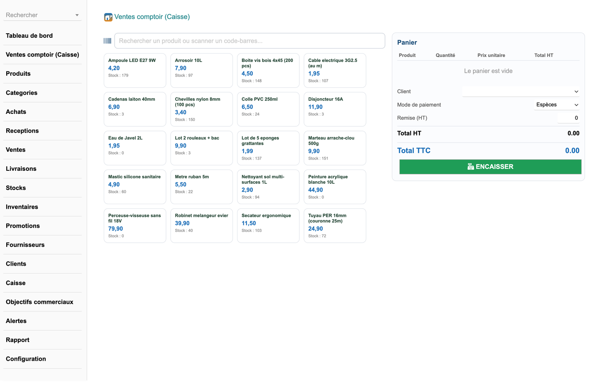Open the Promotions menu item
Viewport: 600px width, 382px height.
[x=42, y=226]
